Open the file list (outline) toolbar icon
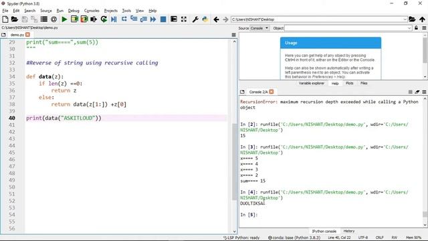Image resolution: width=428 pixels, height=241 pixels. point(43,19)
